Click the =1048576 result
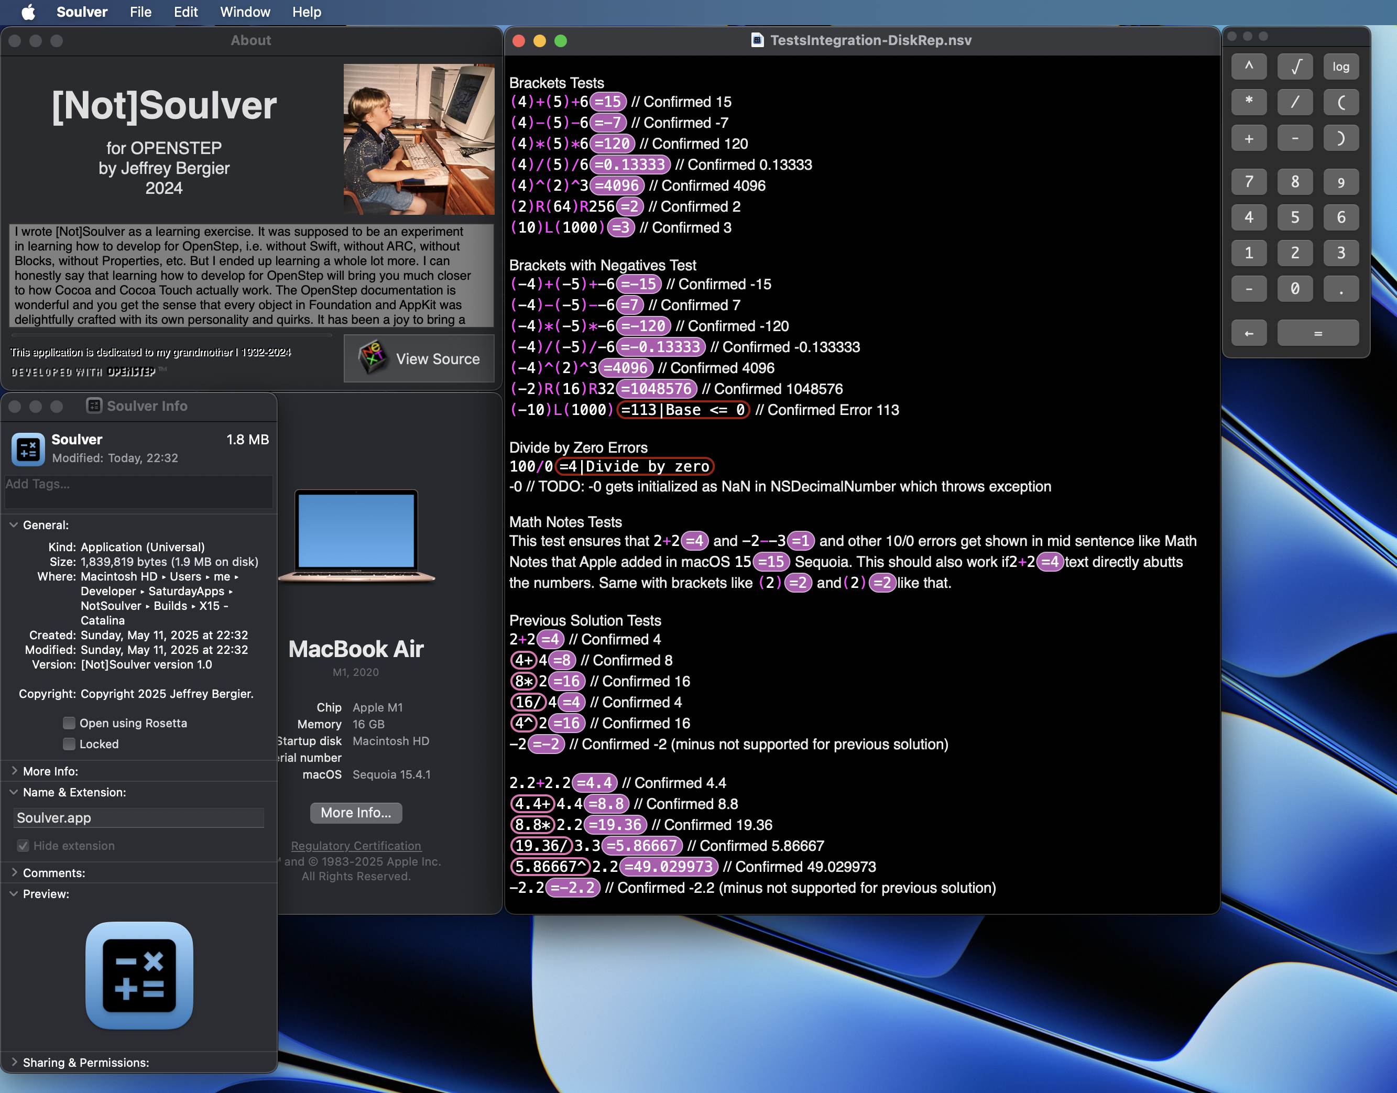Screen dimensions: 1397x1093 (657, 389)
